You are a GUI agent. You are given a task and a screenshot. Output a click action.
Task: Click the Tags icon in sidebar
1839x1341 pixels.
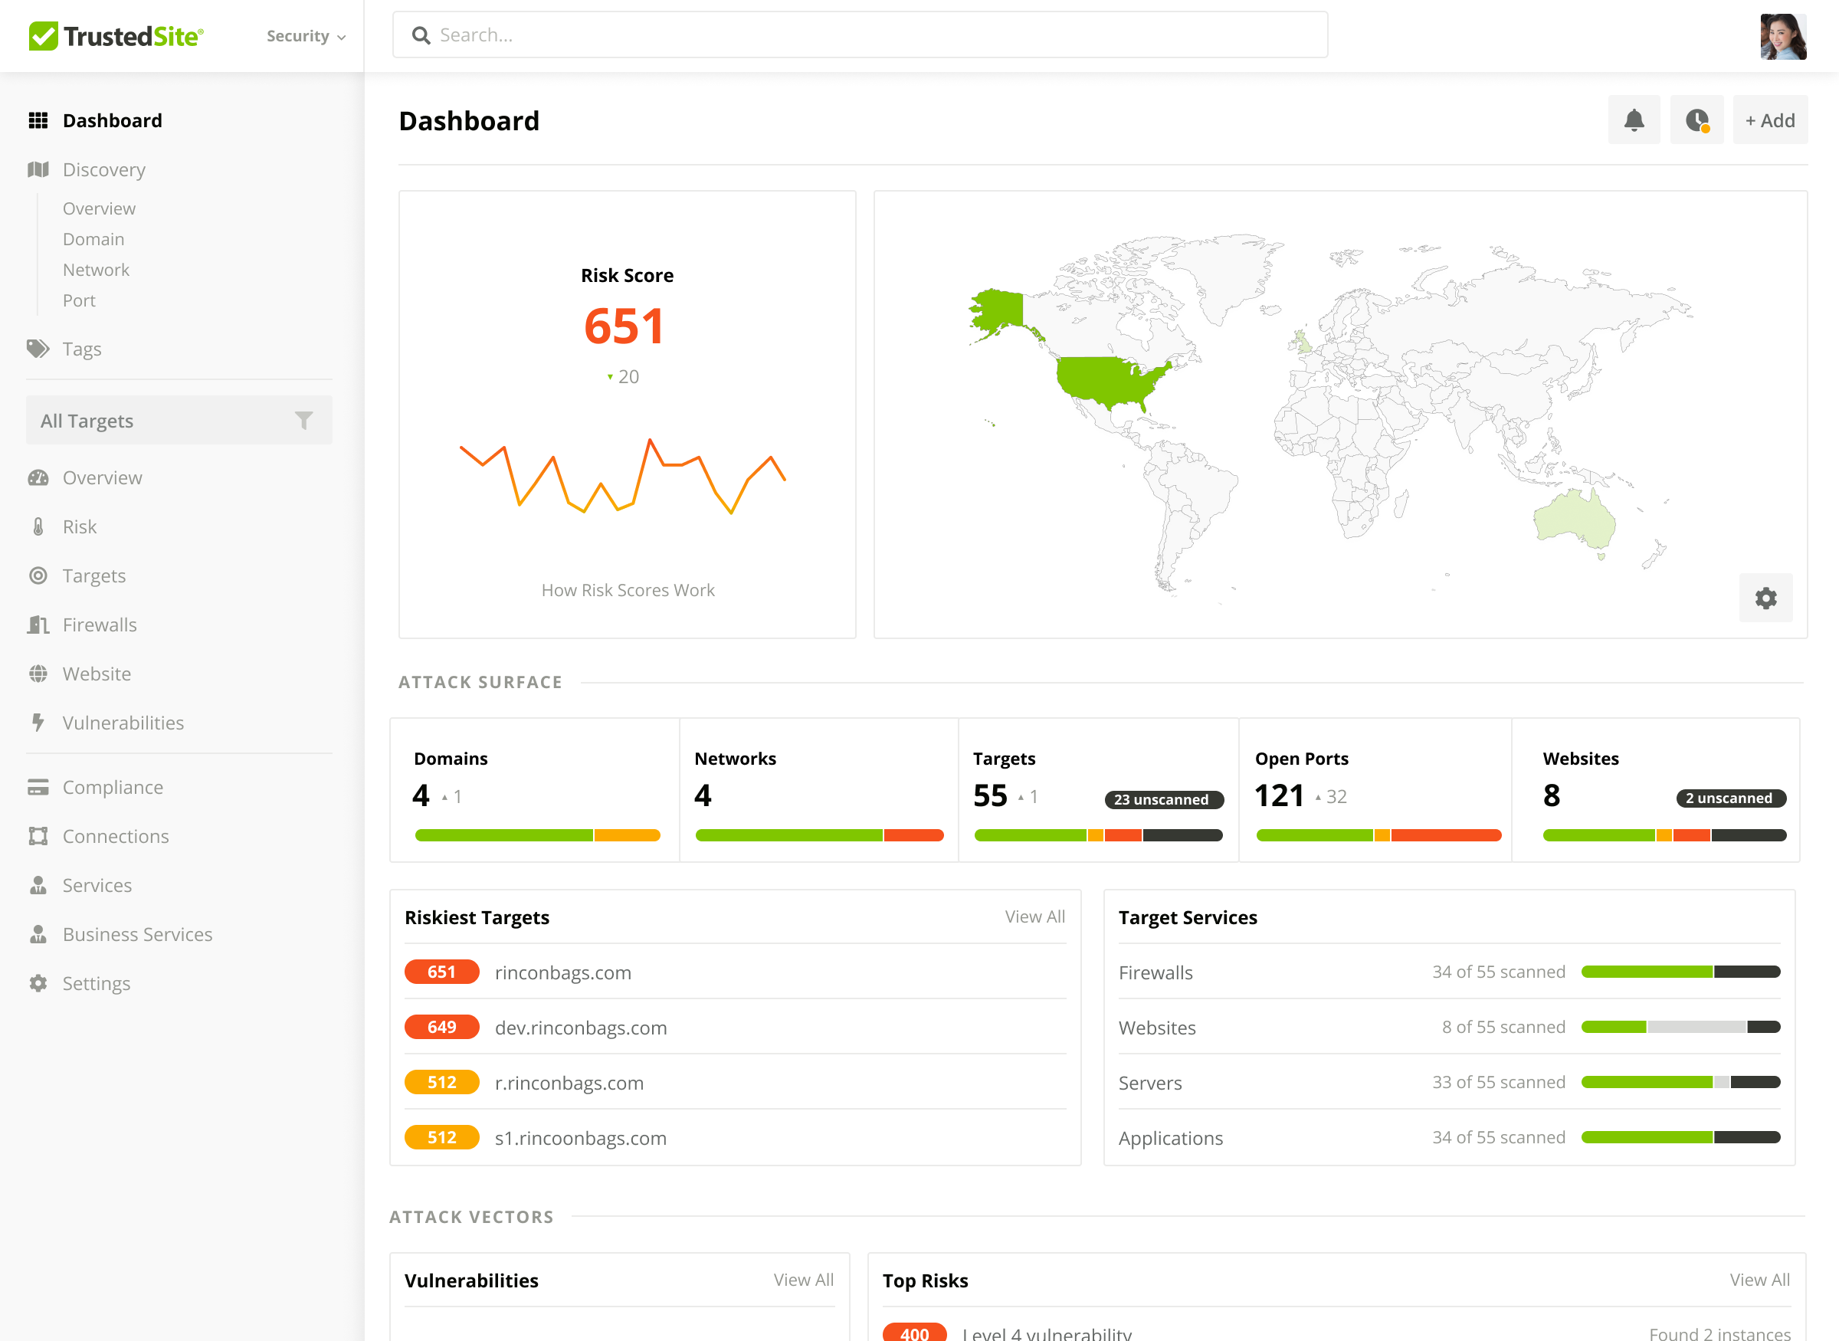[38, 349]
